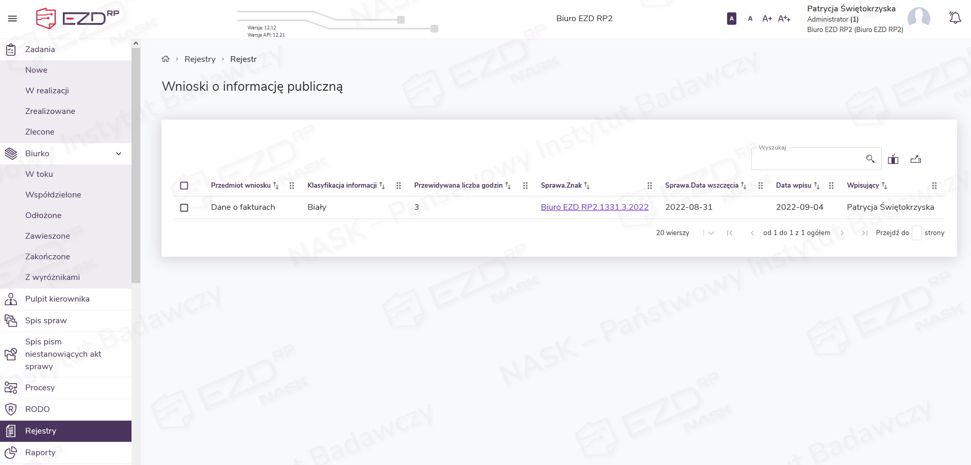Enable the high contrast A button
971x465 pixels.
pyautogui.click(x=731, y=19)
